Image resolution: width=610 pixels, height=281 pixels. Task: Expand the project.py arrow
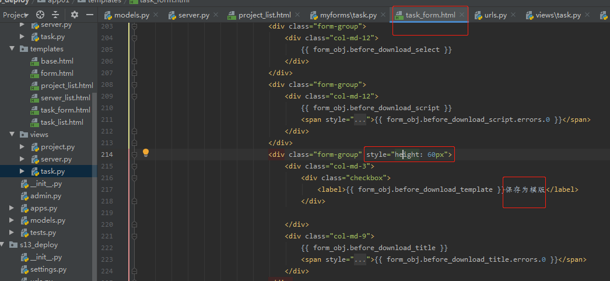22,147
